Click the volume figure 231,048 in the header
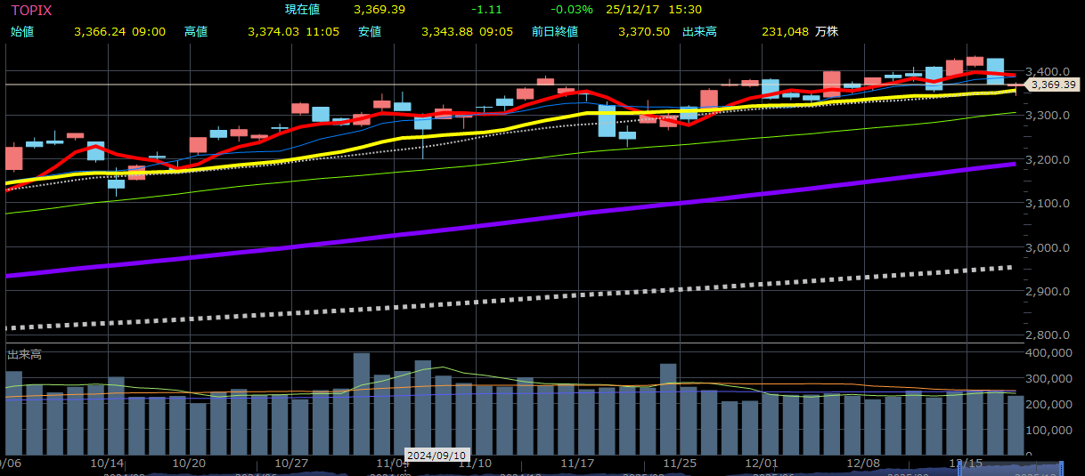 (785, 31)
